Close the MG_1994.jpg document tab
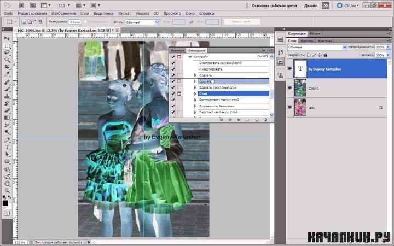394x246 pixels. (117, 31)
